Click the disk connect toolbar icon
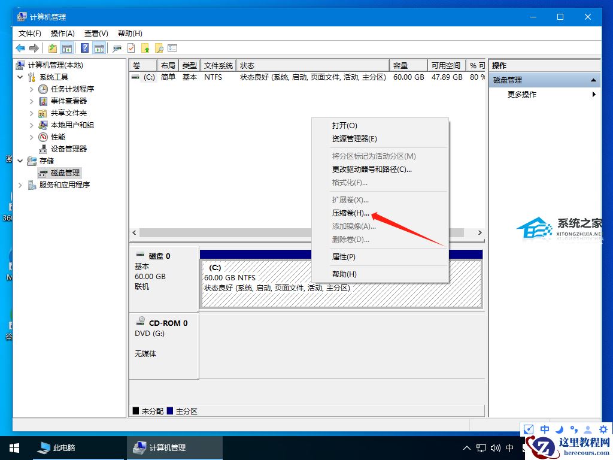Screen dimensions: 613x460 click(x=117, y=49)
